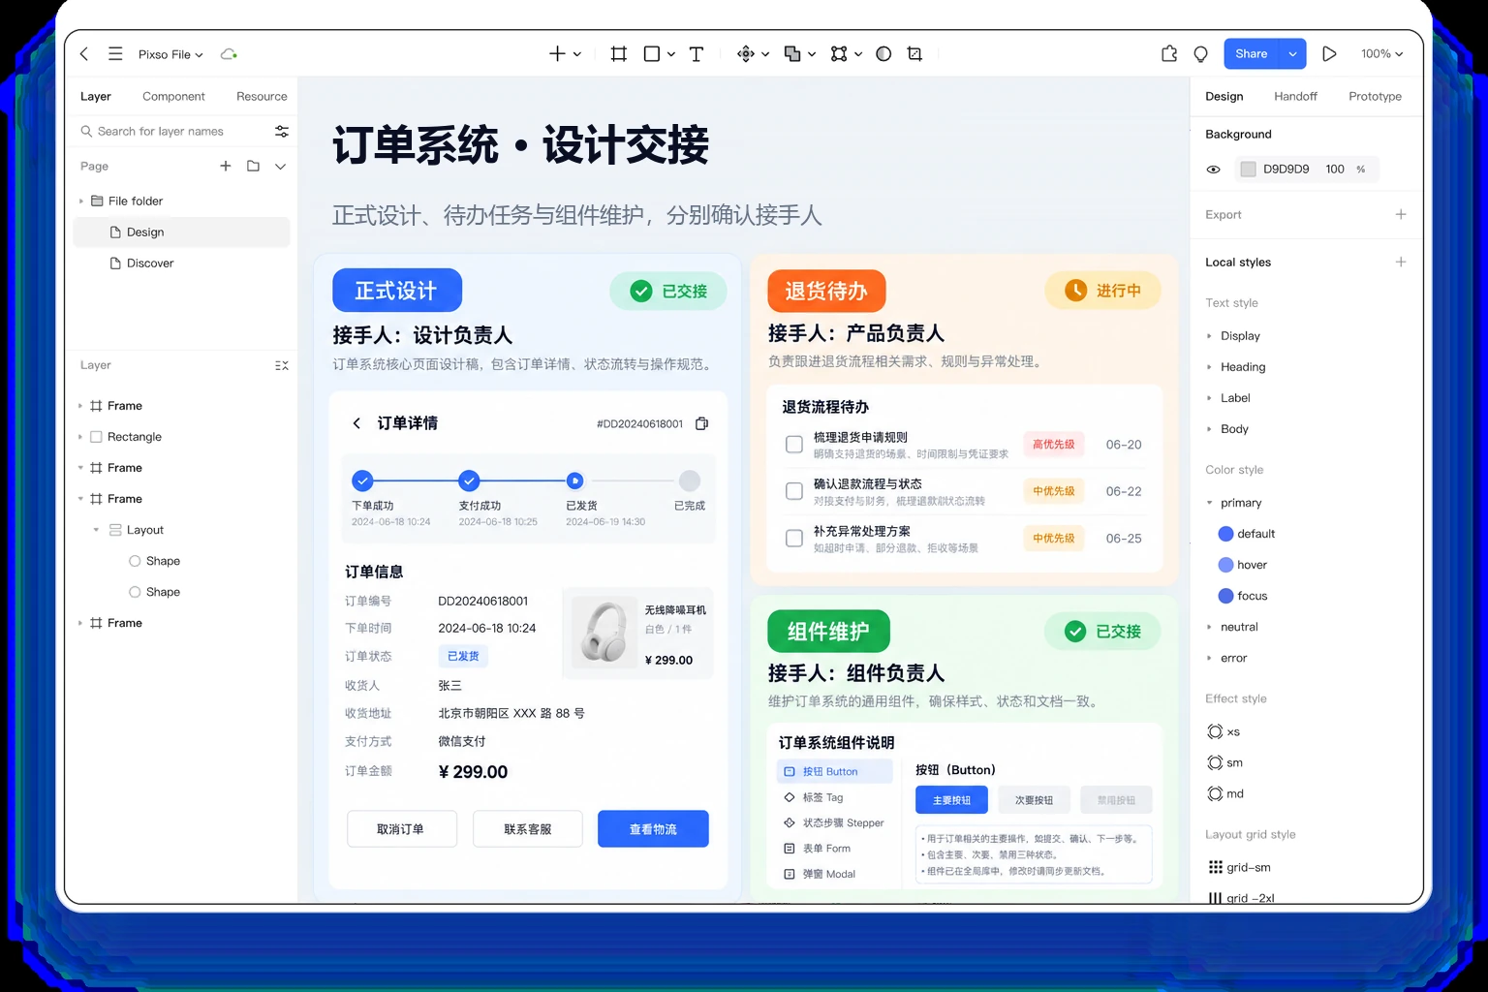Open the Handoff tab
This screenshot has height=992, width=1488.
pyautogui.click(x=1295, y=97)
